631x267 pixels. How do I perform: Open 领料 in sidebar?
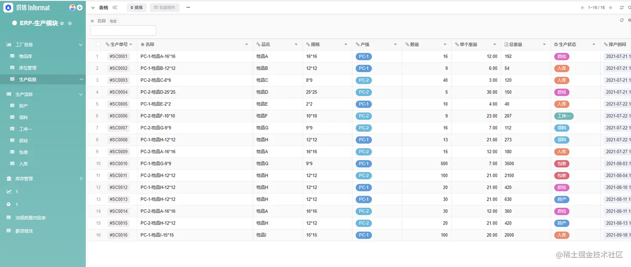pyautogui.click(x=23, y=117)
